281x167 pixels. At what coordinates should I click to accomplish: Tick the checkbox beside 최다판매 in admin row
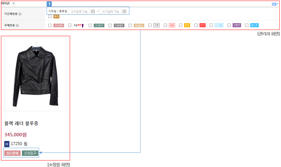click(50, 25)
